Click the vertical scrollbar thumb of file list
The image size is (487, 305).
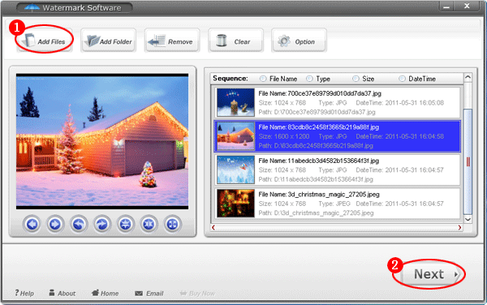(x=468, y=161)
